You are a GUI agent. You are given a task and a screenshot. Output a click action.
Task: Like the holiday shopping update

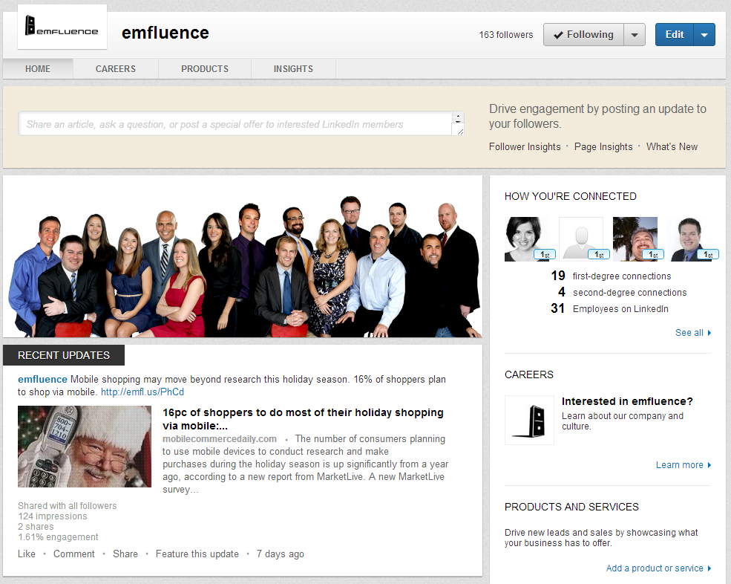pos(27,554)
